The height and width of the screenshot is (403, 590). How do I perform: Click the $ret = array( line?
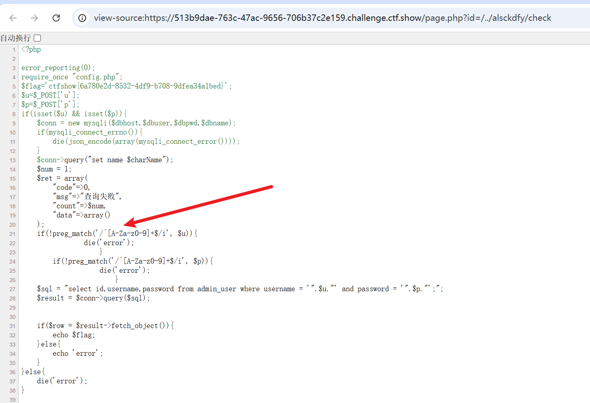point(62,178)
